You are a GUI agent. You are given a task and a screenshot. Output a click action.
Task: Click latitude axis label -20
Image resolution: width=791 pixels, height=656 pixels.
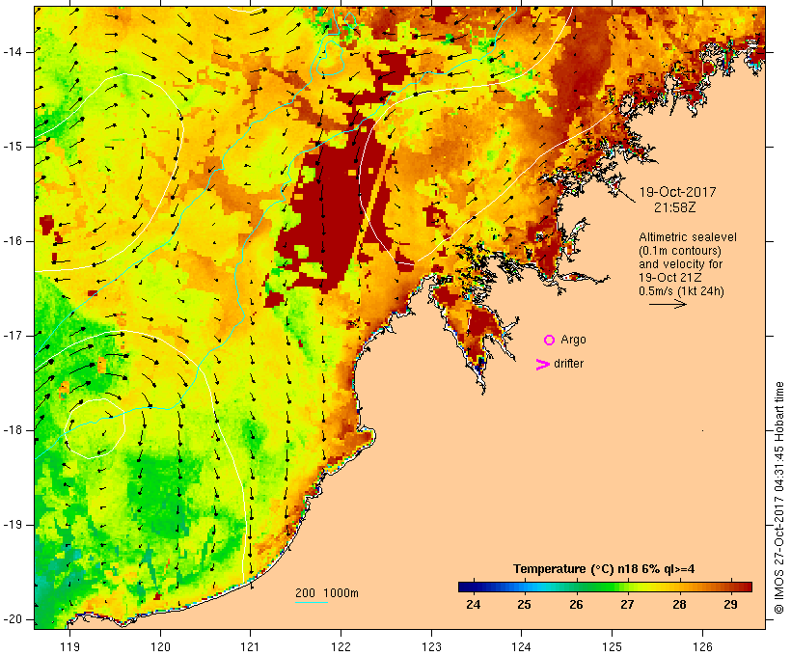click(13, 619)
